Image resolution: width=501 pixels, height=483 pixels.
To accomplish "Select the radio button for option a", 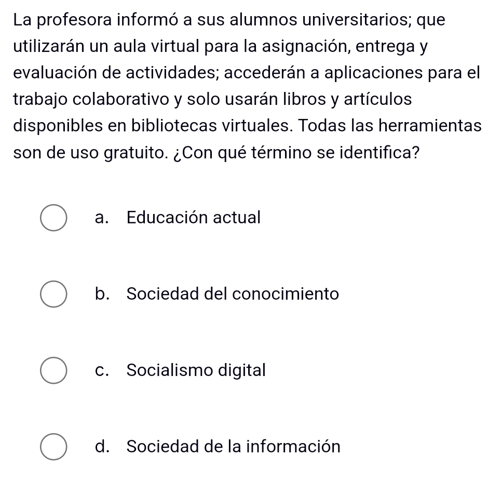I will [x=53, y=218].
